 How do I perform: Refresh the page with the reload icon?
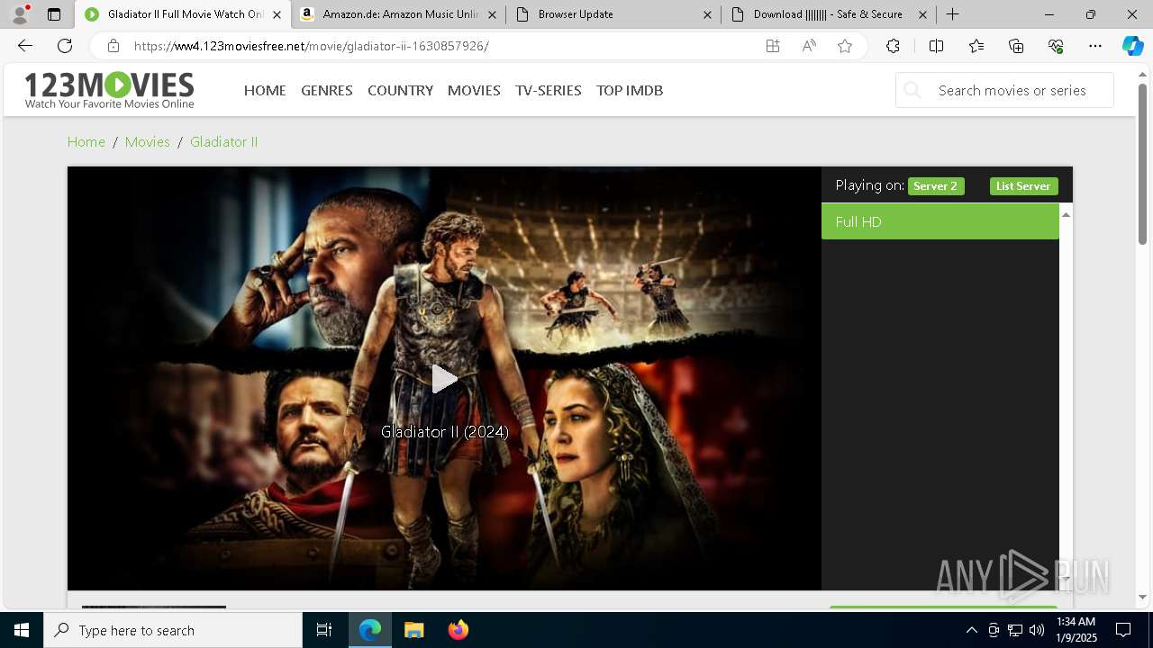pyautogui.click(x=65, y=46)
